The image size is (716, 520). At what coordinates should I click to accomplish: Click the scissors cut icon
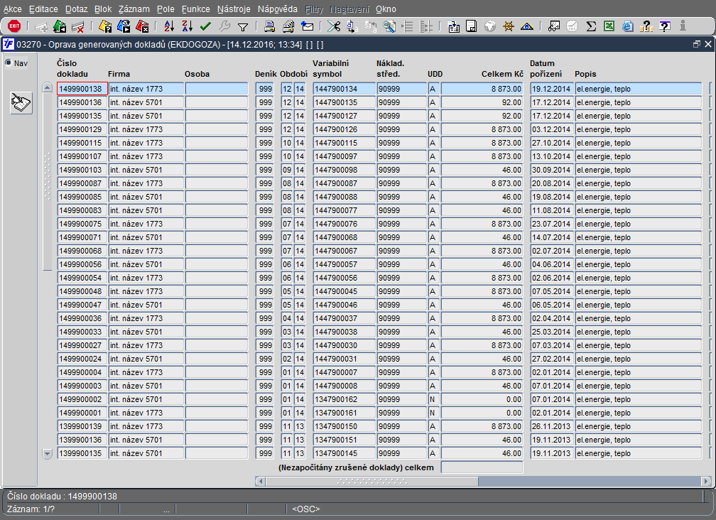click(334, 26)
